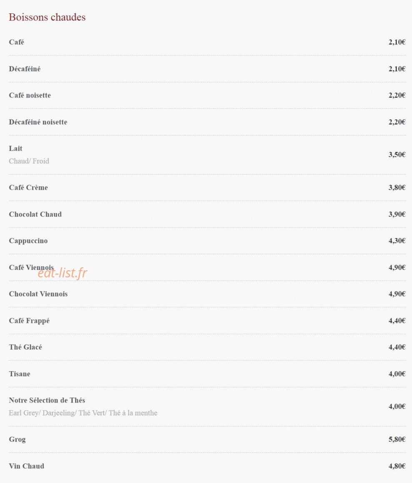
Task: Click the Café Frappé entry
Action: tap(29, 321)
